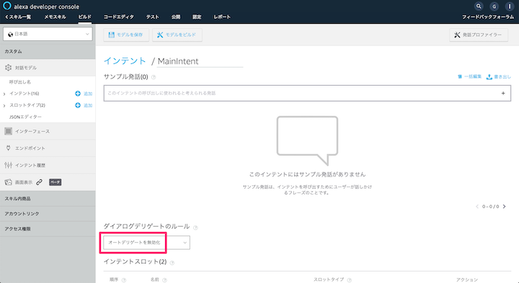Open the インターフェース section
Viewport: 519px width, 283px height.
pyautogui.click(x=48, y=131)
